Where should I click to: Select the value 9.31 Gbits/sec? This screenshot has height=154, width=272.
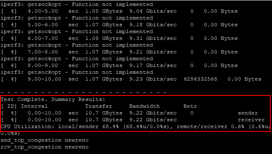tap(153, 38)
